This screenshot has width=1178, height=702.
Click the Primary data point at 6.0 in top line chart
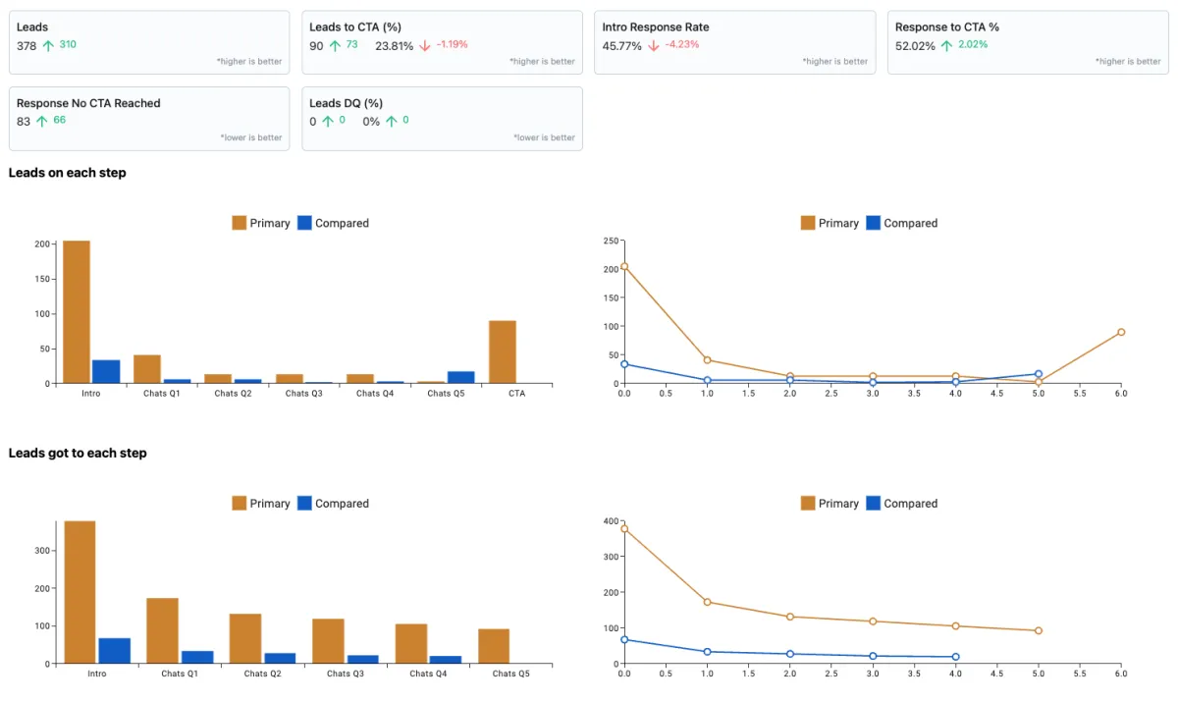[1121, 332]
